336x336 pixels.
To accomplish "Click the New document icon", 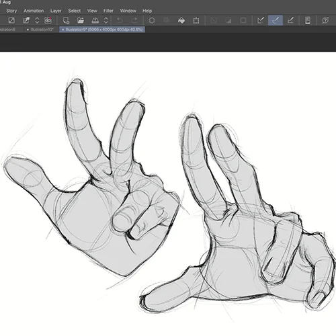I will click(66, 21).
